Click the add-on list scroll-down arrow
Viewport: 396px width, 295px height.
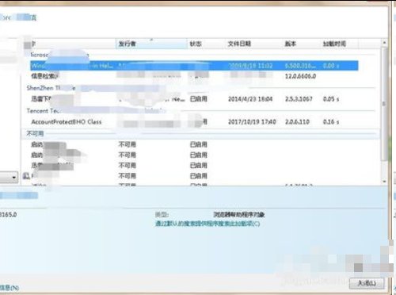coord(384,182)
